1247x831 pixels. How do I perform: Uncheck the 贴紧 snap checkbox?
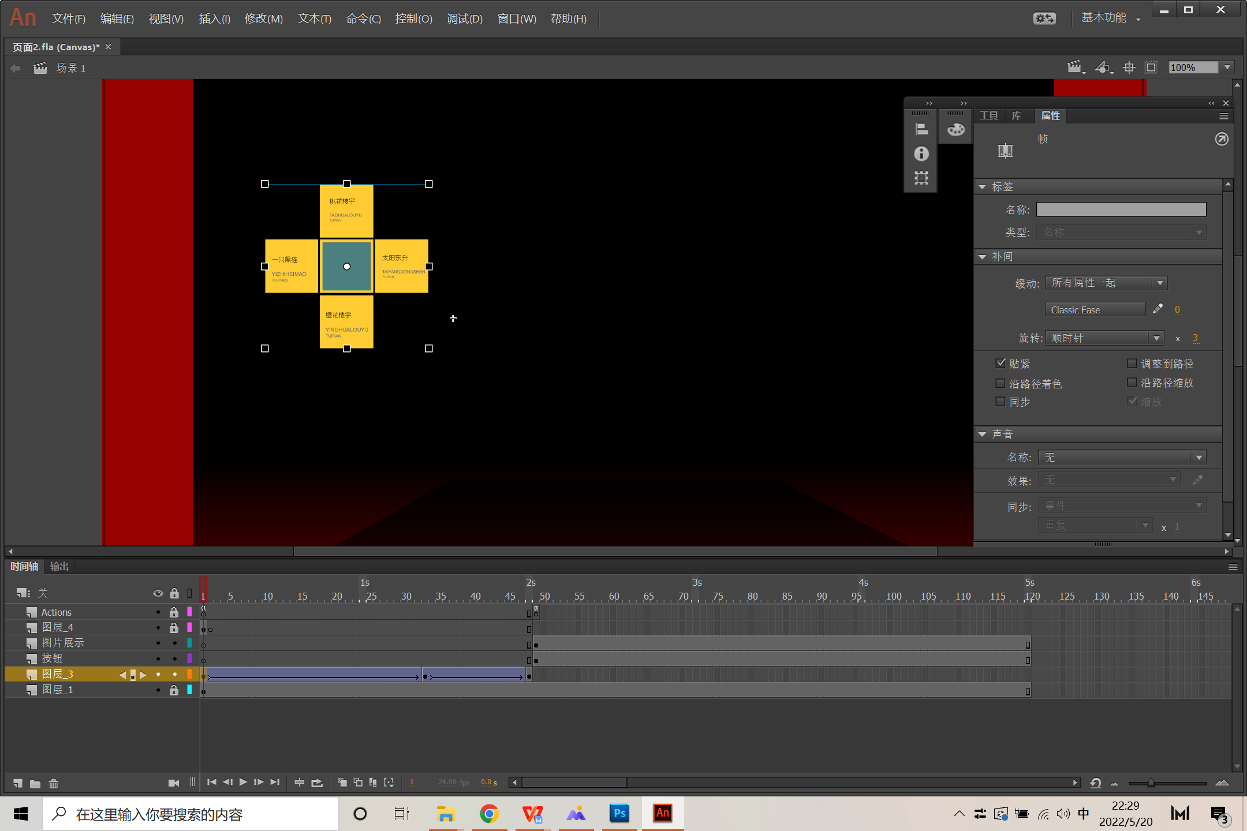(x=1001, y=364)
